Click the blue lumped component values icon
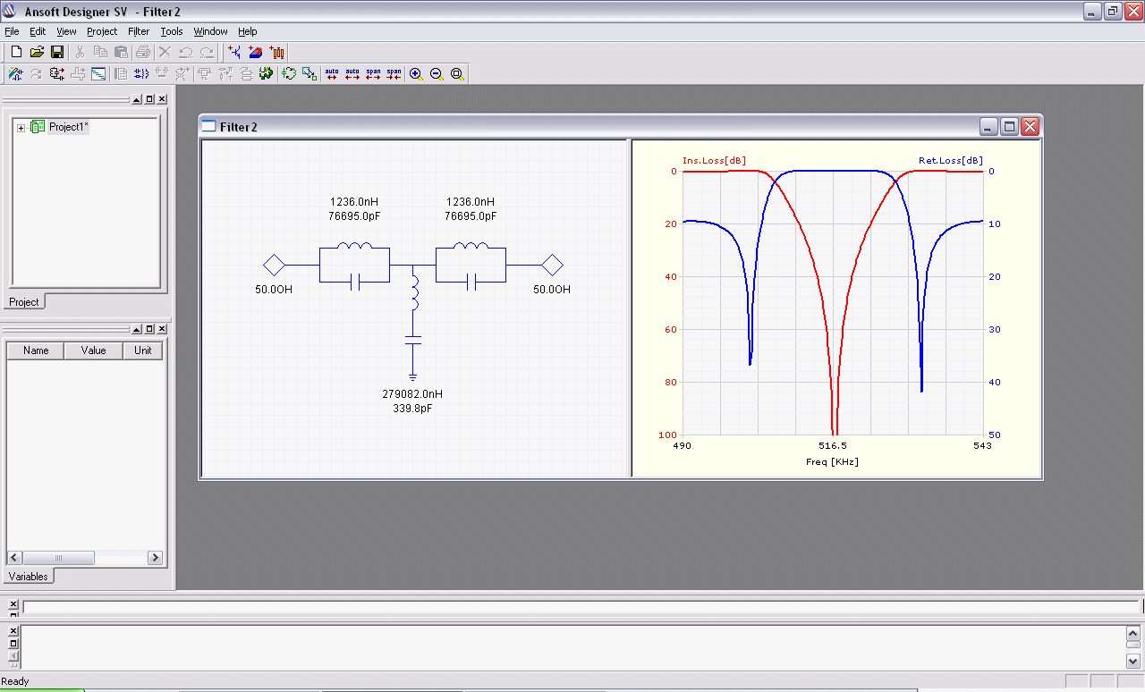Image resolution: width=1145 pixels, height=692 pixels. pyautogui.click(x=141, y=73)
